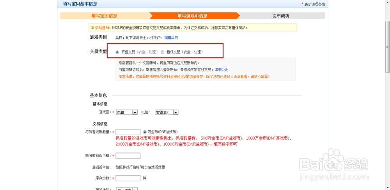This screenshot has width=390, height=190.
Task: Click the 游戏类目 label
Action: [x=98, y=37]
